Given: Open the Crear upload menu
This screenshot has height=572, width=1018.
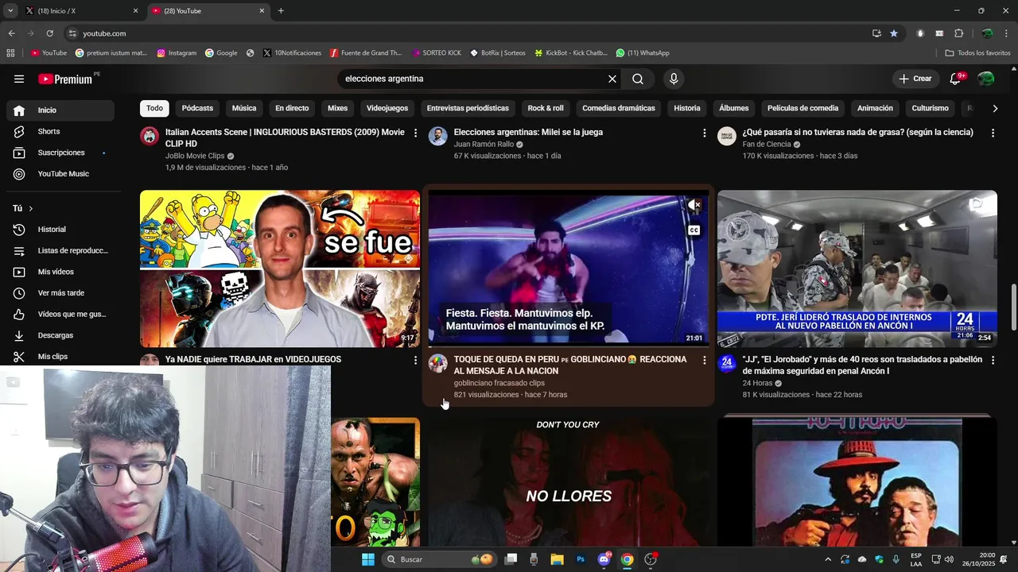Looking at the screenshot, I should (x=915, y=79).
